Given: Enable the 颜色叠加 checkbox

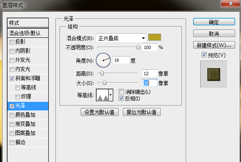Looking at the screenshot, I should click(12, 115).
